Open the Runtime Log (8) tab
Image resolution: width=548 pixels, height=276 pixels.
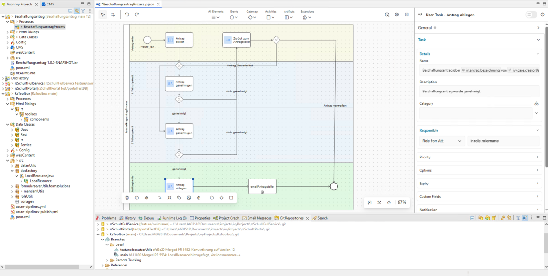(172, 218)
